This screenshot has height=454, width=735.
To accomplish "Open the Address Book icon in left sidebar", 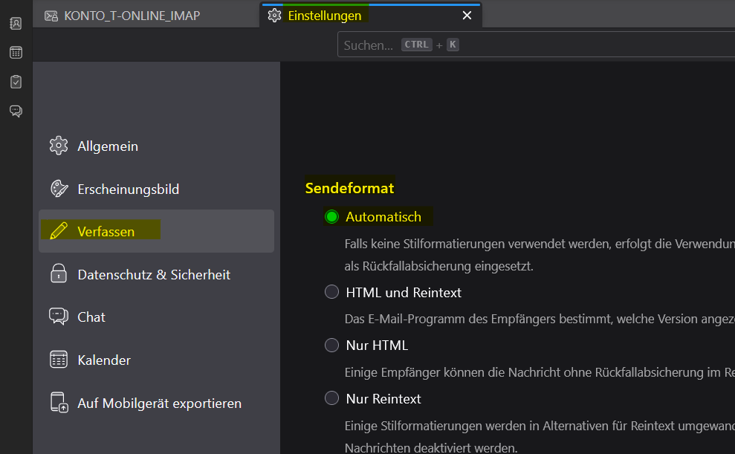I will [x=16, y=23].
